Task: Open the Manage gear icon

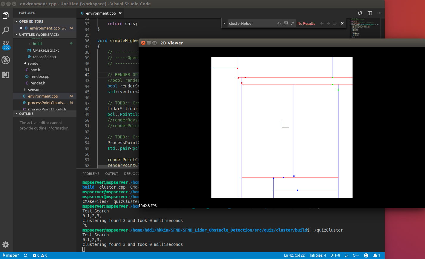Action: tap(6, 245)
